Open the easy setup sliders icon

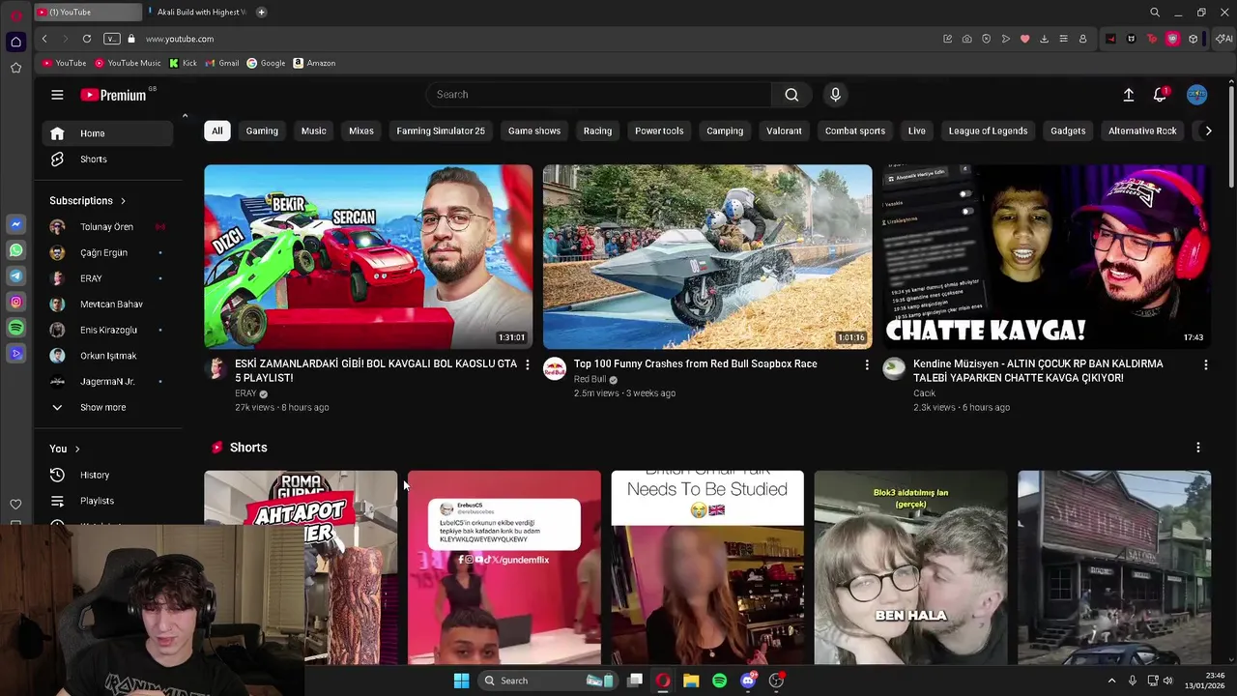1063,39
